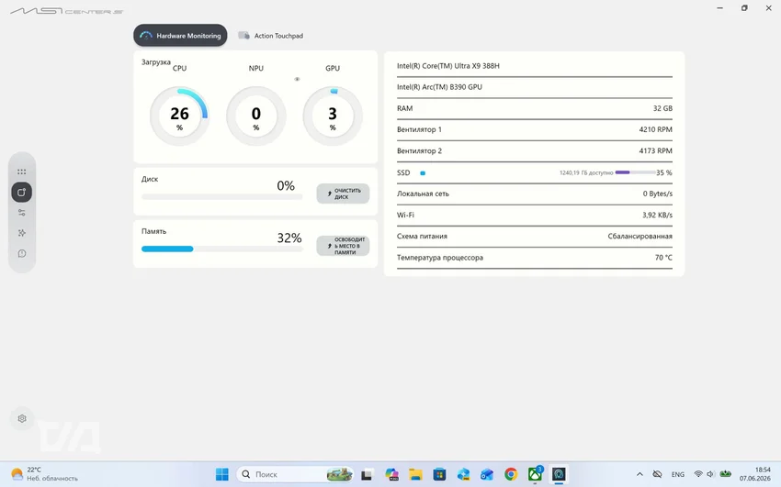This screenshot has width=781, height=487.
Task: Click the Сбалансированная power plan value
Action: pyautogui.click(x=640, y=237)
